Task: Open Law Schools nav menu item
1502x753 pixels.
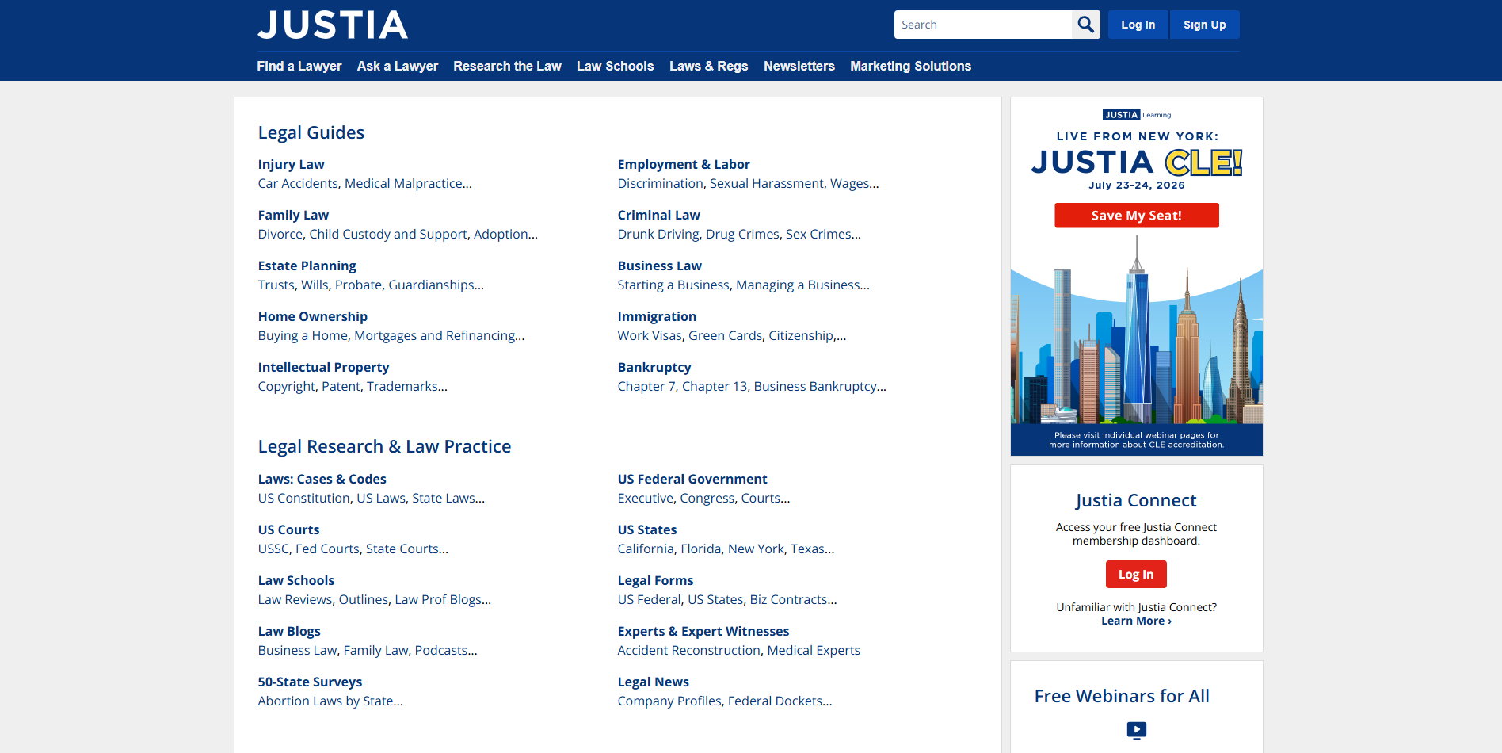Action: (x=616, y=66)
